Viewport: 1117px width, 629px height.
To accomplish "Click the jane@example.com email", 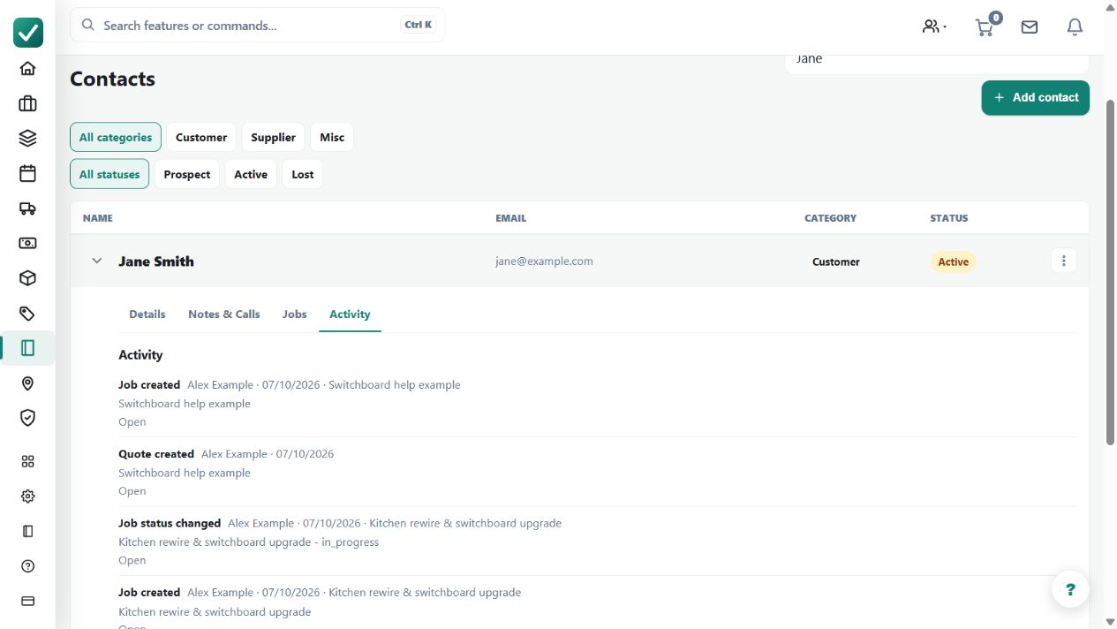I will coord(544,261).
